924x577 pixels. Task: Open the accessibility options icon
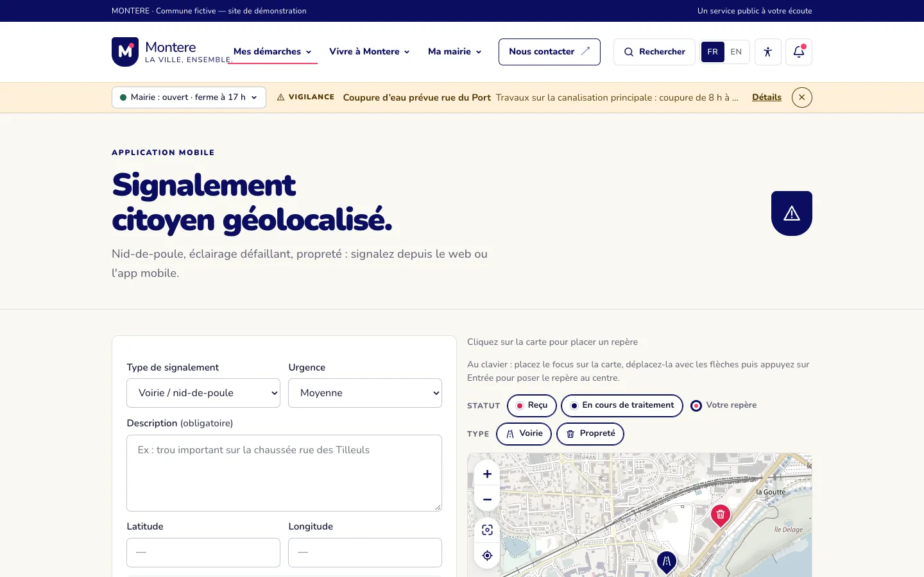coord(767,52)
